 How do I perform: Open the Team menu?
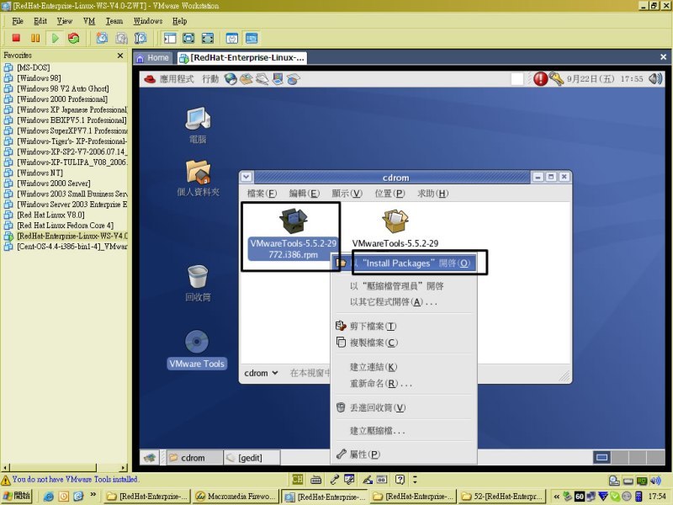(x=114, y=20)
